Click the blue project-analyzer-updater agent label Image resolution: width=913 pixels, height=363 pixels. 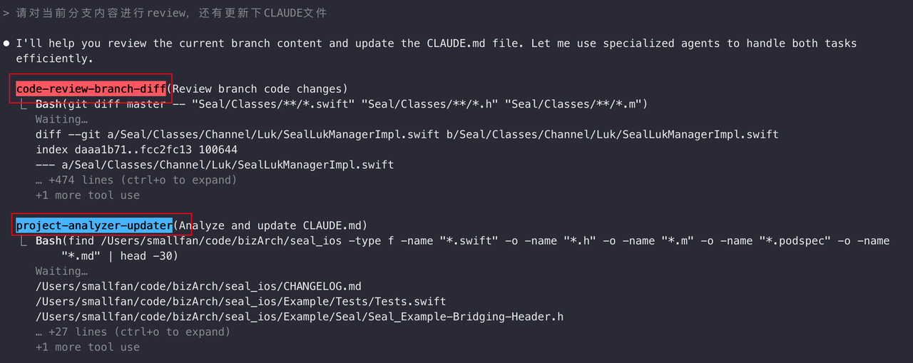pos(94,225)
